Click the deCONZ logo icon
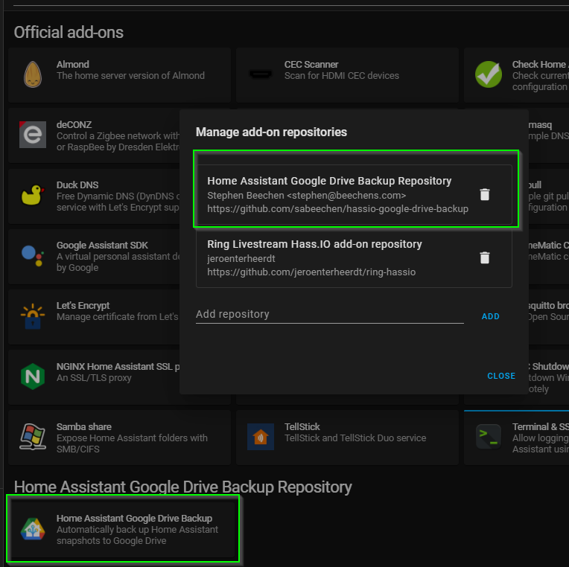This screenshot has height=567, width=569. pos(33,135)
